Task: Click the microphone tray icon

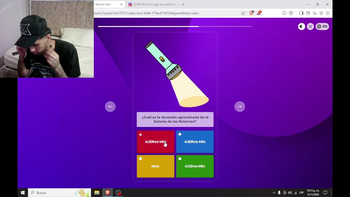Action: (x=279, y=193)
